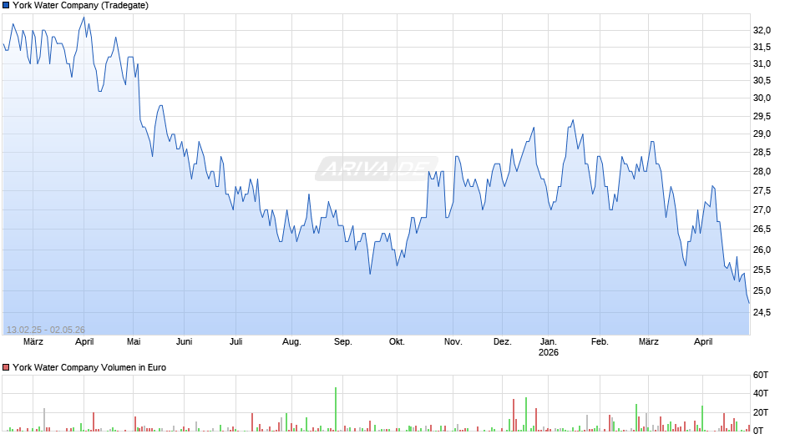Screen dimensions: 785x439
Task: Select the 'York Water Company (Tradegate)' chart title
Action: pyautogui.click(x=81, y=6)
